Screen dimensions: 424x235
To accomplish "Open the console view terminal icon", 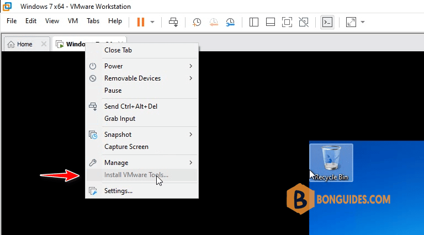I will tap(327, 22).
